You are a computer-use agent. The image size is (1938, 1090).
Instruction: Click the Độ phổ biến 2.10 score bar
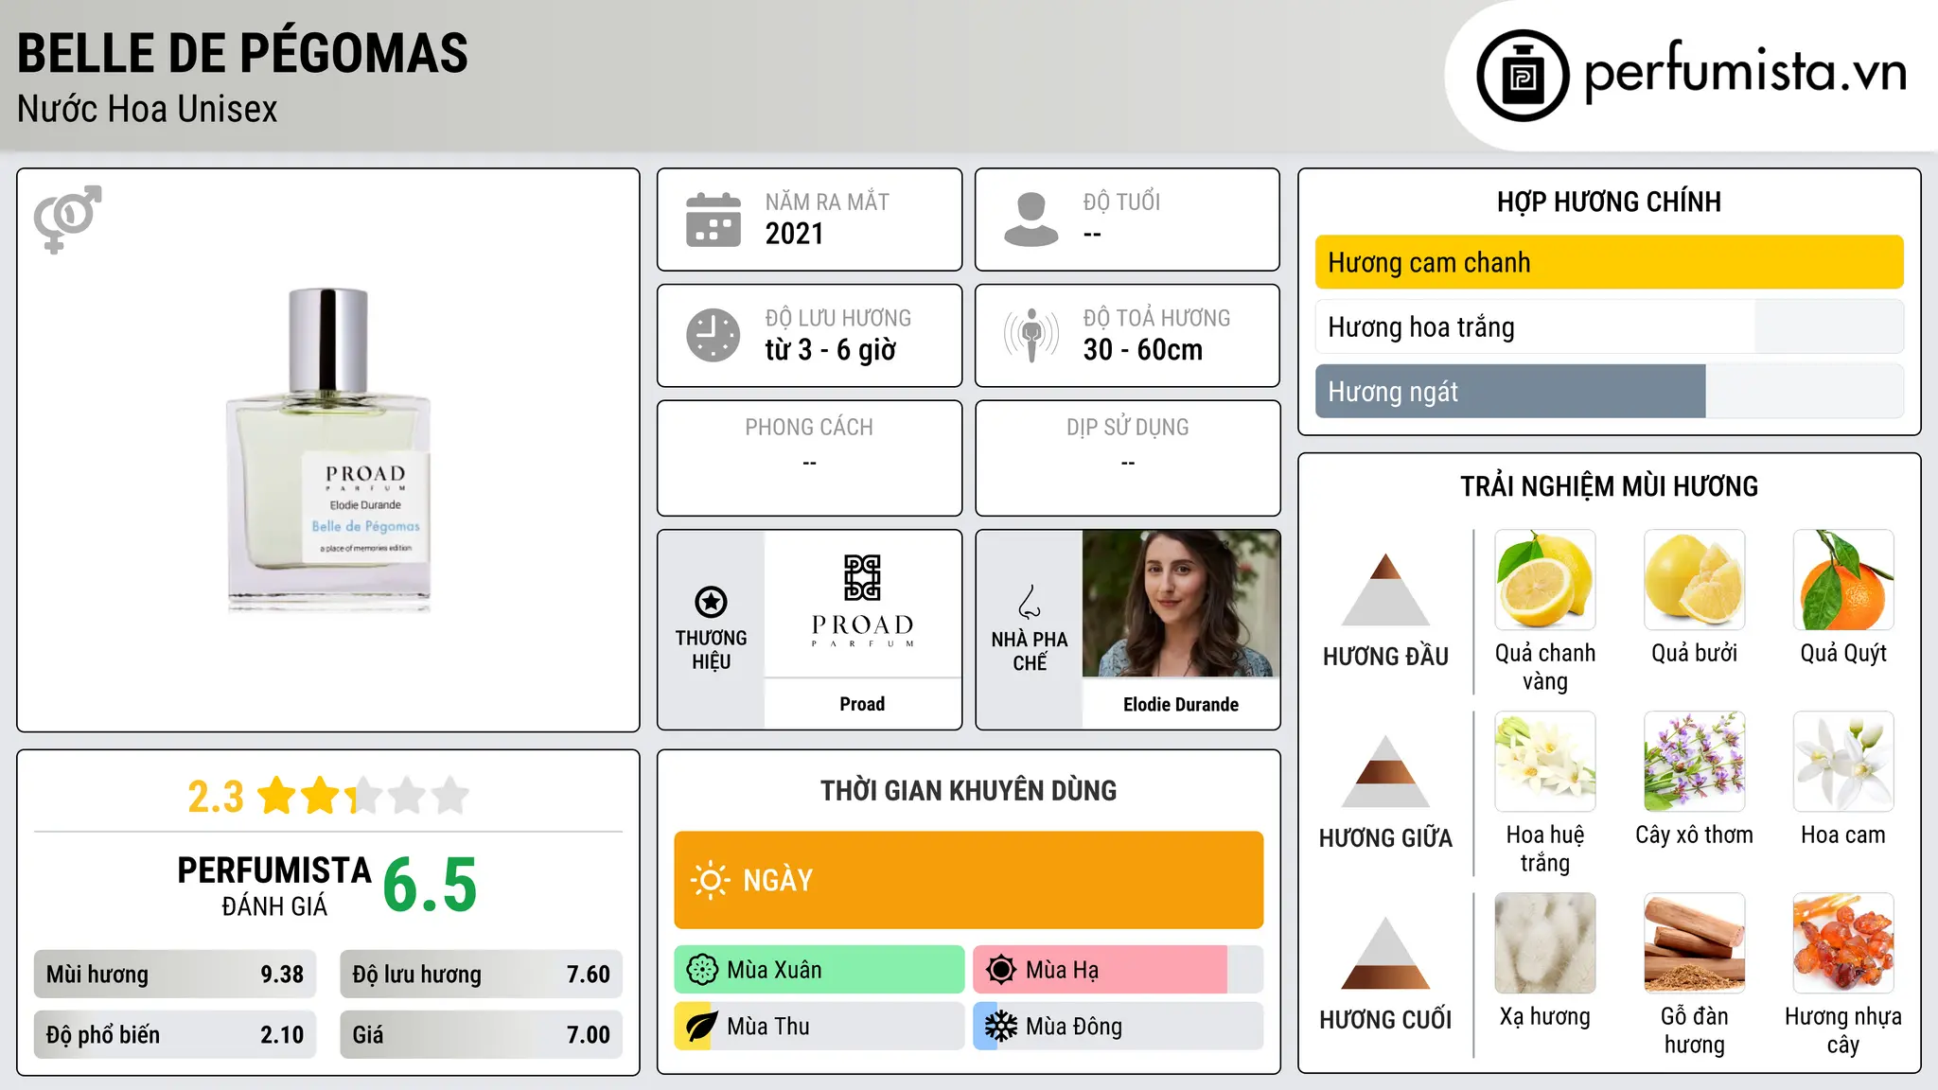coord(175,1035)
